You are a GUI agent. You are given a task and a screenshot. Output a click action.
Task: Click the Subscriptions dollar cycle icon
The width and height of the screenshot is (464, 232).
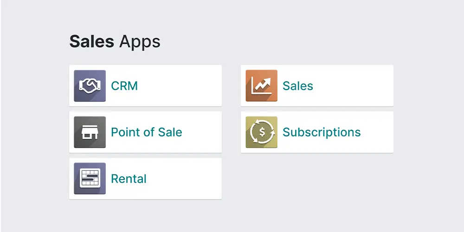click(x=261, y=132)
